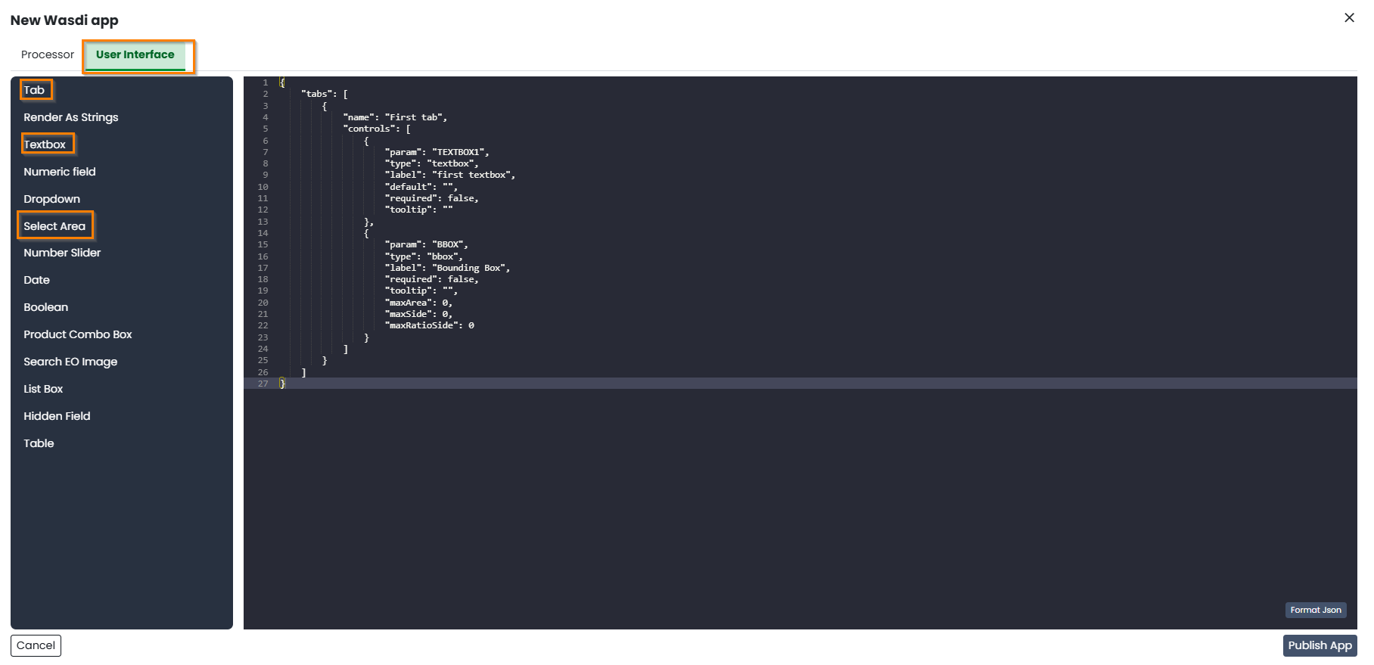
Task: Click the "param": "TEXTBOX1" line
Action: (437, 152)
